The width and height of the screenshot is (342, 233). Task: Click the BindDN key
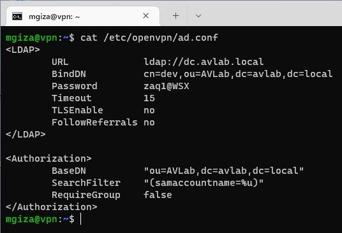69,74
